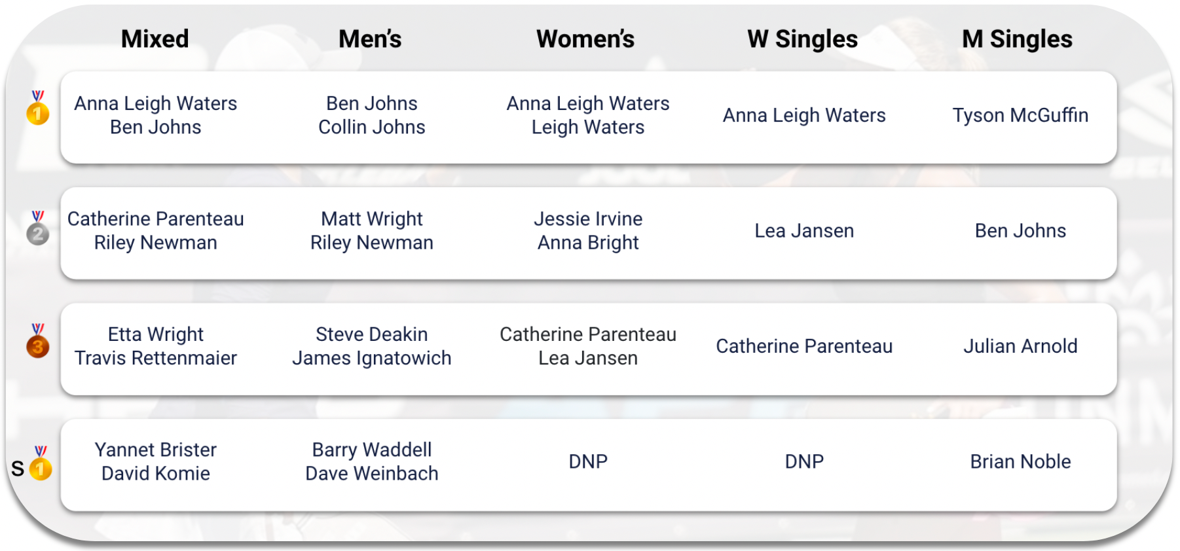Click the gold medal icon
Viewport: 1180px width, 551px height.
tap(38, 107)
